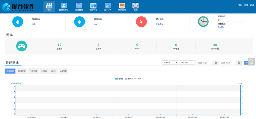
Task: Toggle the 流水 legend line series
Action: [x=138, y=79]
